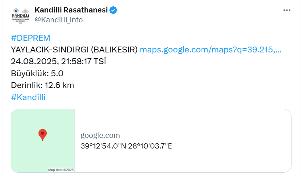Screen dimensions: 304x176
Task: Click the YAYLACIK-SINDIRGI (BALIKESIR) location text
Action: [74, 50]
